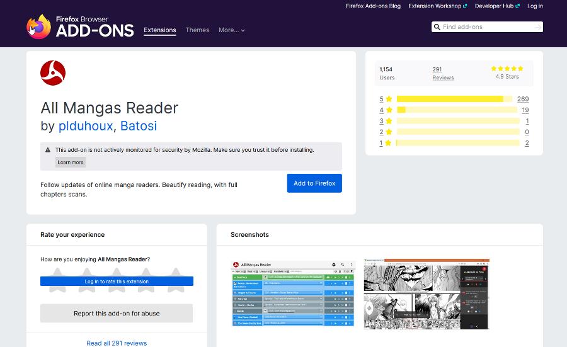Click the Developer Hub external-link icon

pos(517,6)
